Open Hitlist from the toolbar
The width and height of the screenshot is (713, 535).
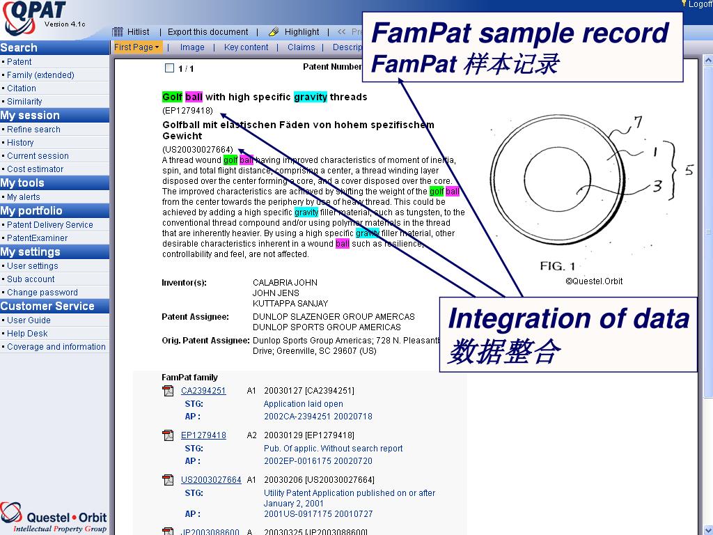pyautogui.click(x=139, y=32)
